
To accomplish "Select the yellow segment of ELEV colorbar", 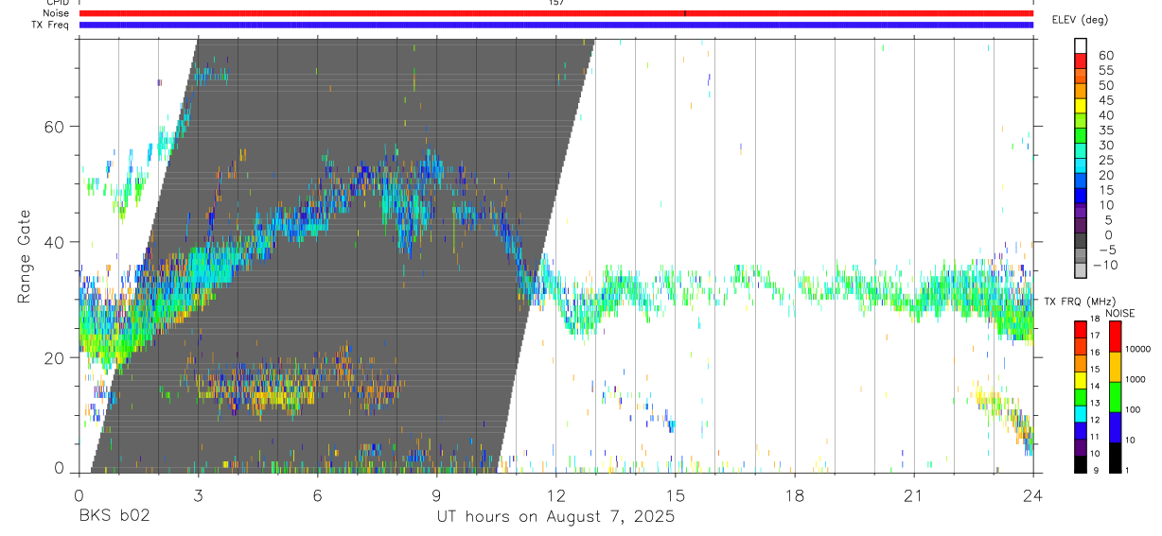I will point(1081,107).
